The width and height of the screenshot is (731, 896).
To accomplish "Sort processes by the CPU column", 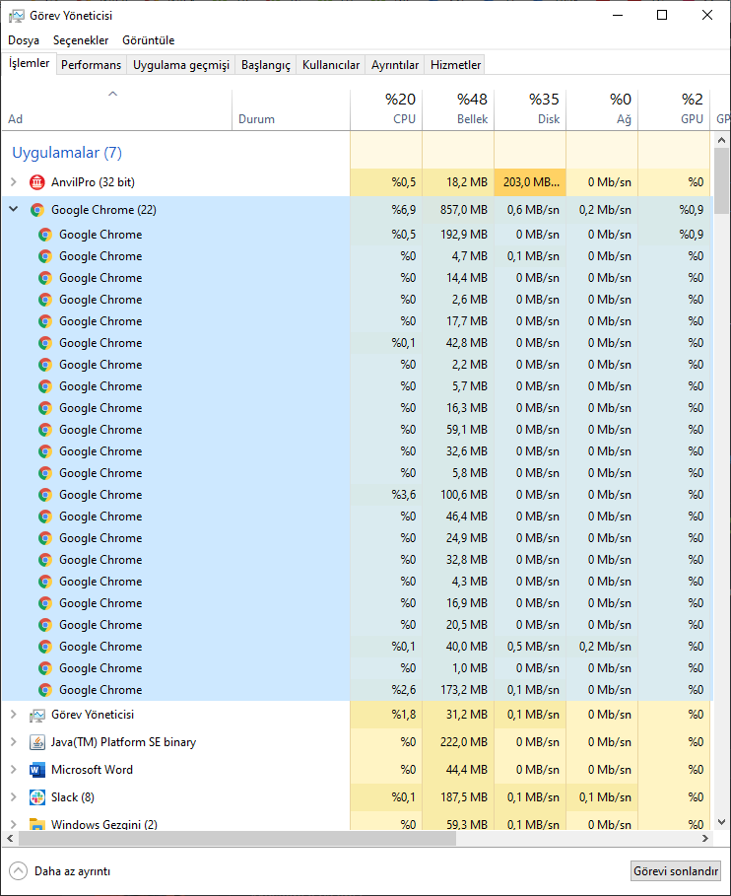I will click(x=386, y=109).
